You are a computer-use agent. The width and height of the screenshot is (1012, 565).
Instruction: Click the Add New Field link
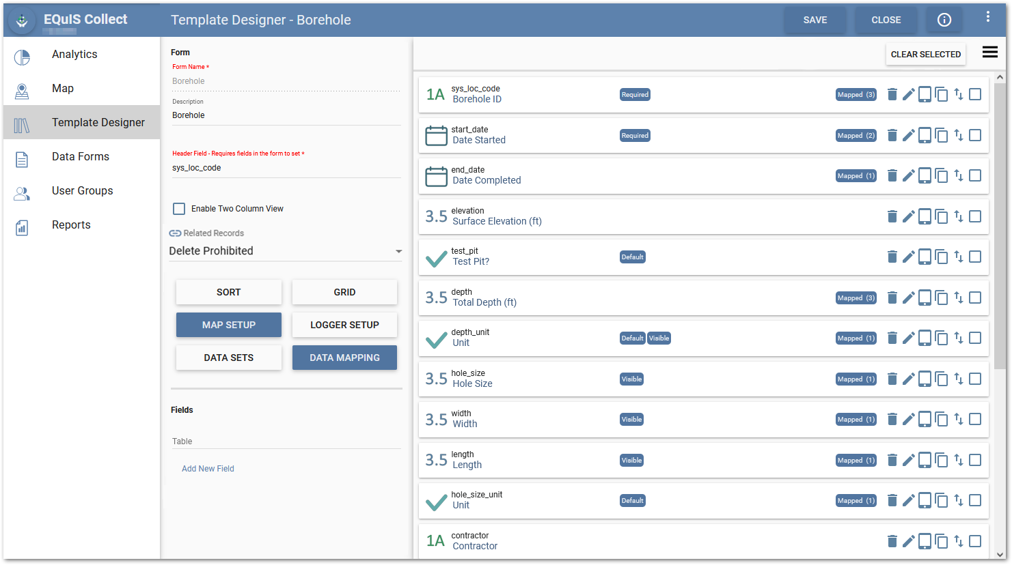point(208,469)
